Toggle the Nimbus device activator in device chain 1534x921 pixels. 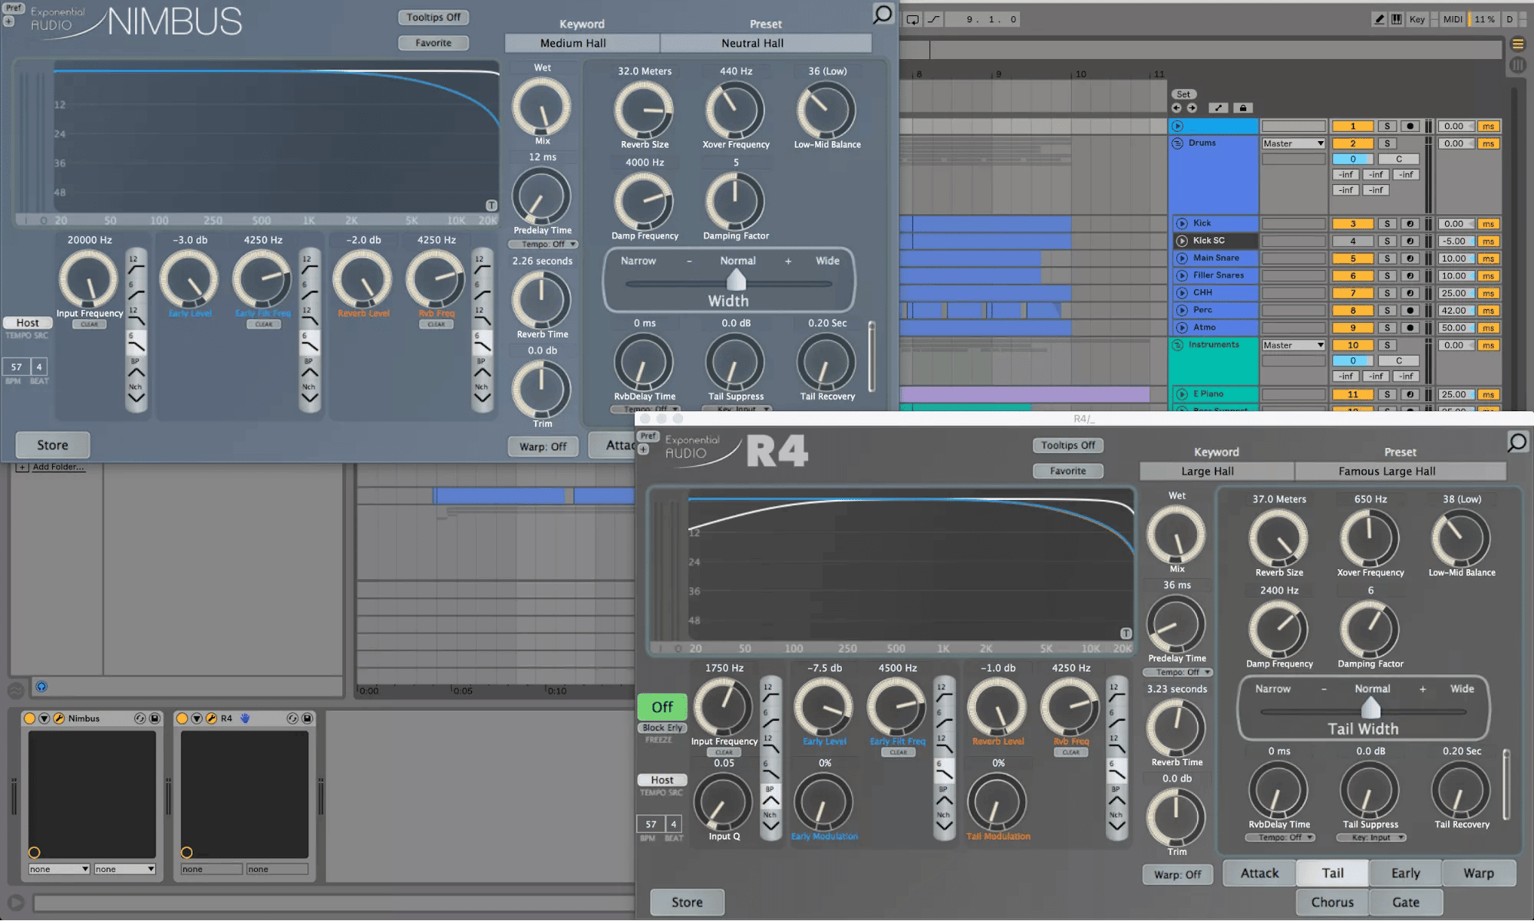click(x=29, y=719)
